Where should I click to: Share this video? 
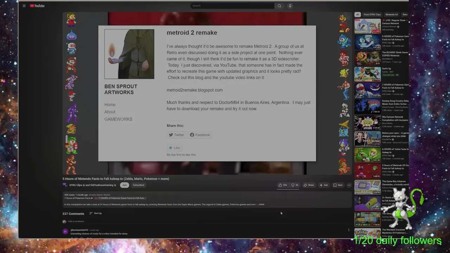[x=309, y=185]
